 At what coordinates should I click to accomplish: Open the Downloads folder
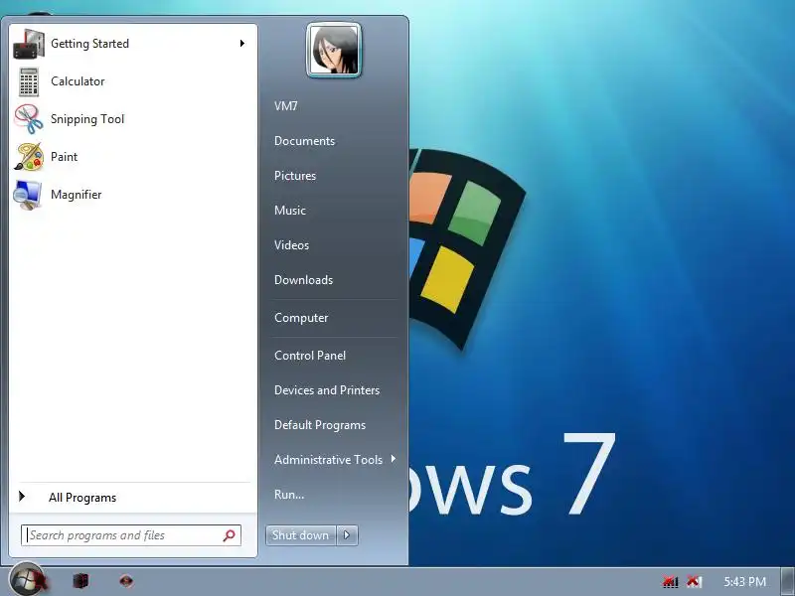(335, 280)
